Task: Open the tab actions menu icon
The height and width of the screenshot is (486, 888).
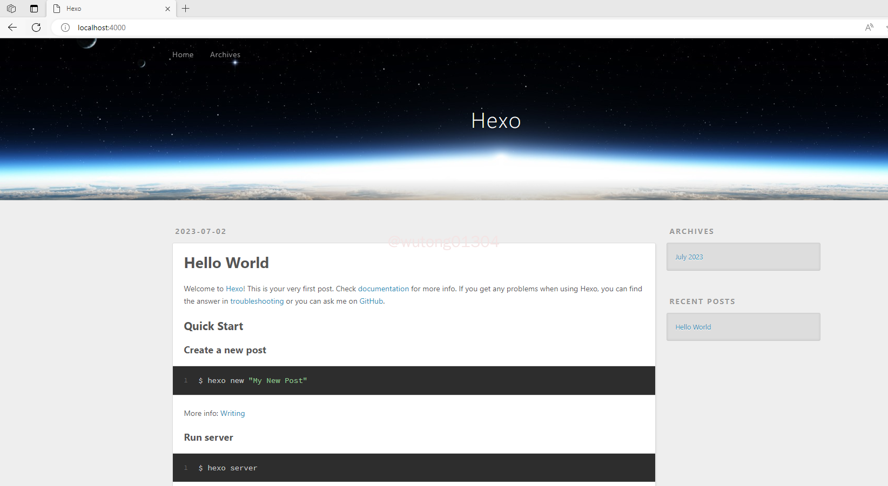Action: 34,9
